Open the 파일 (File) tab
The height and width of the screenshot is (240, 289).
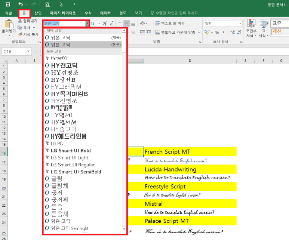(9, 13)
